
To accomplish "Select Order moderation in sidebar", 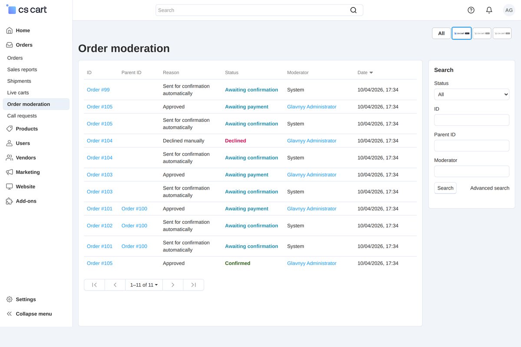I will pyautogui.click(x=36, y=104).
